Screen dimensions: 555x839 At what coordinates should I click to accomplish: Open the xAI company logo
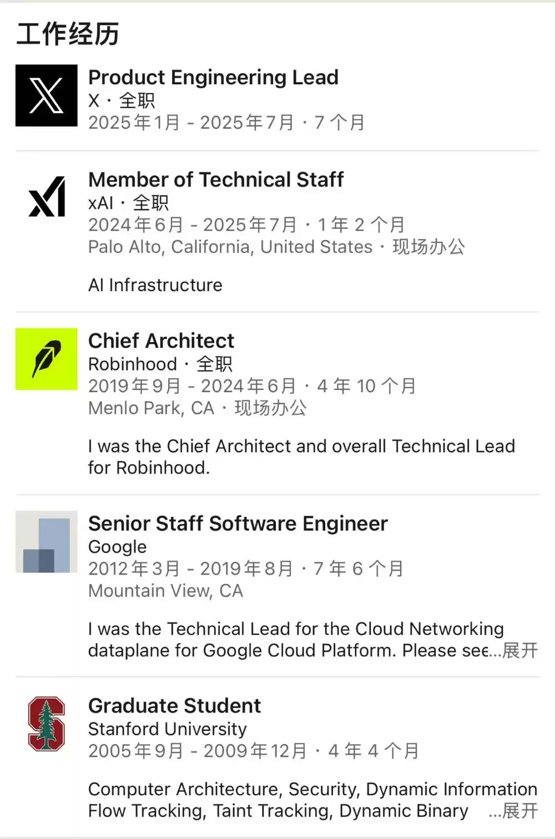[47, 197]
